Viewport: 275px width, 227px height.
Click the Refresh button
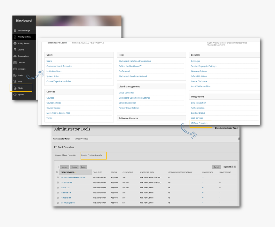click(x=216, y=167)
